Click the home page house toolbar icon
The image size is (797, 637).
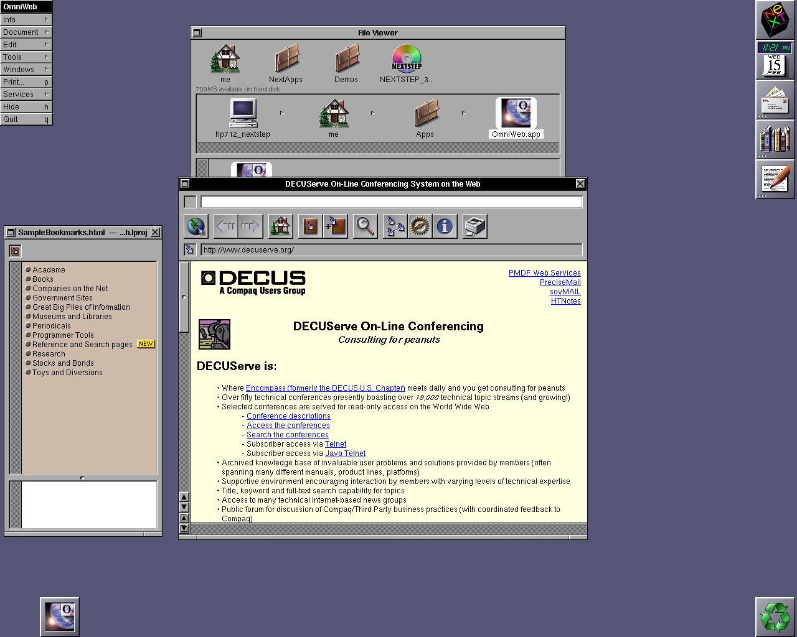pyautogui.click(x=280, y=226)
